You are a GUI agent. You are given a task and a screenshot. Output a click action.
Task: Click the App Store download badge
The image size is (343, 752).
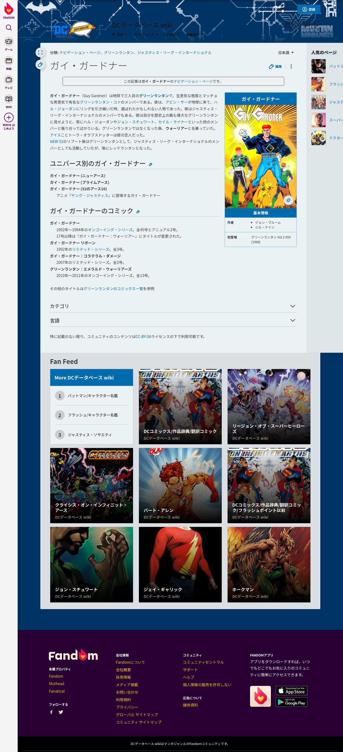[291, 690]
